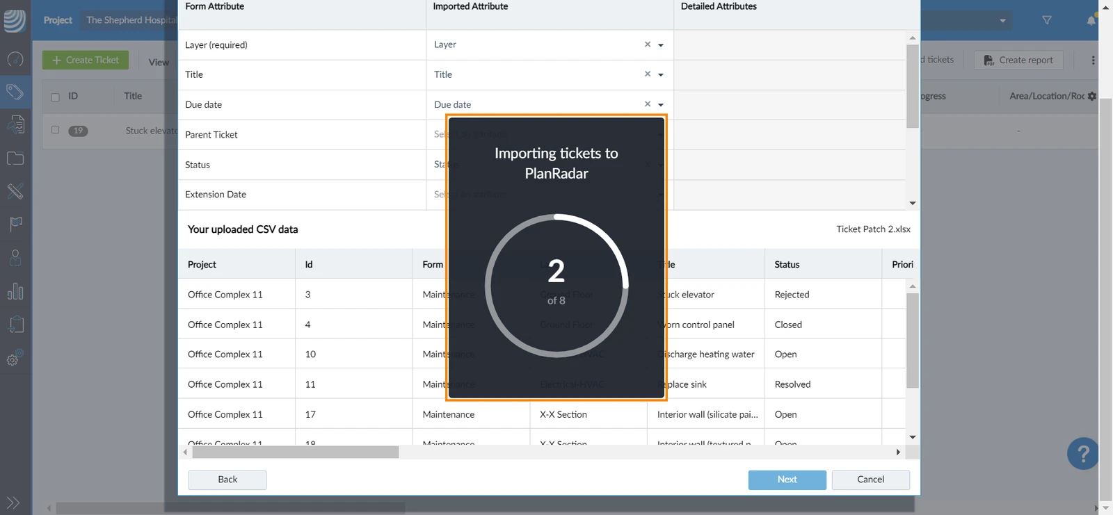This screenshot has height=515, width=1113.
Task: Expand the Title imported attribute dropdown
Action: (661, 75)
